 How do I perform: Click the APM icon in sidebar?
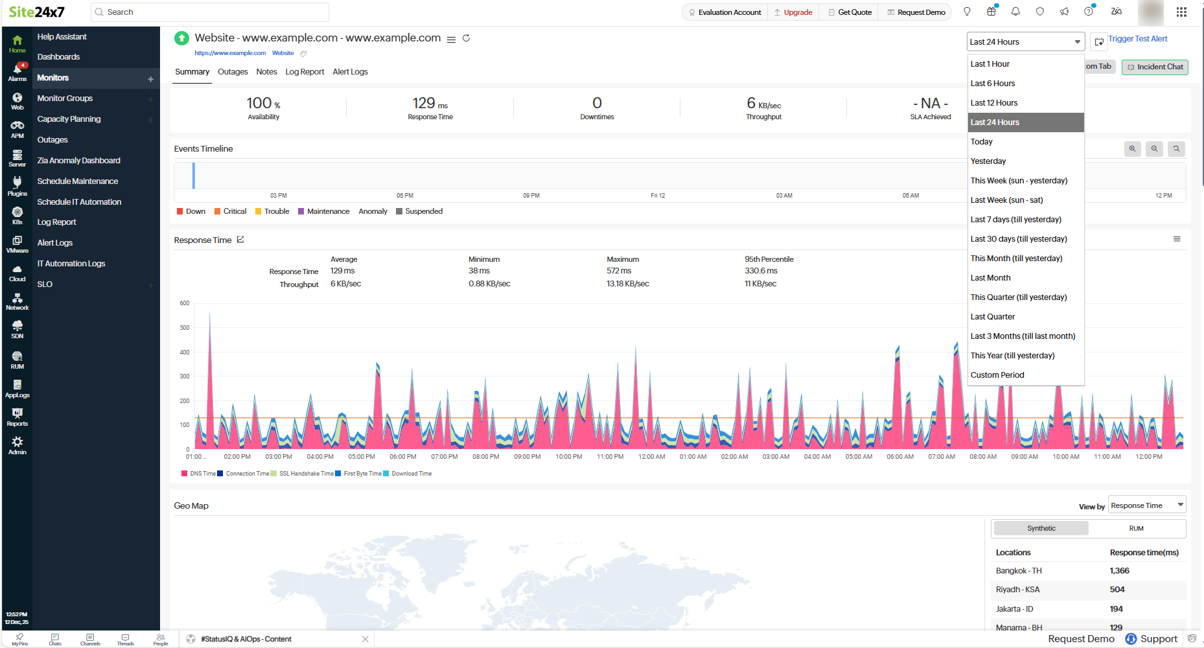17,128
